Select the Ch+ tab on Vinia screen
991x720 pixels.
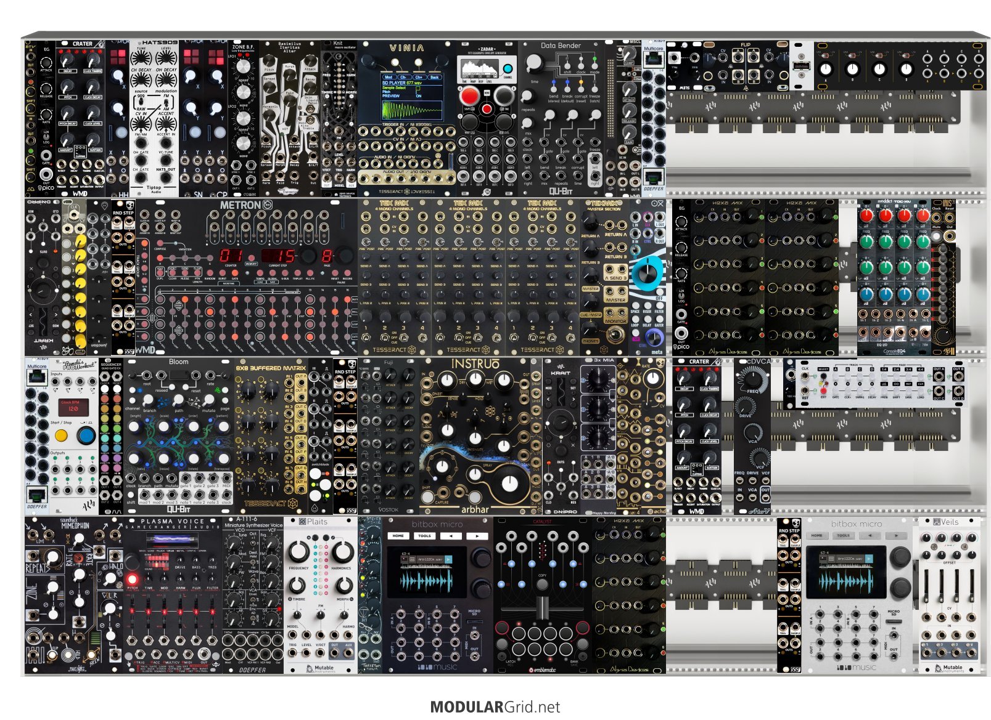click(x=419, y=77)
